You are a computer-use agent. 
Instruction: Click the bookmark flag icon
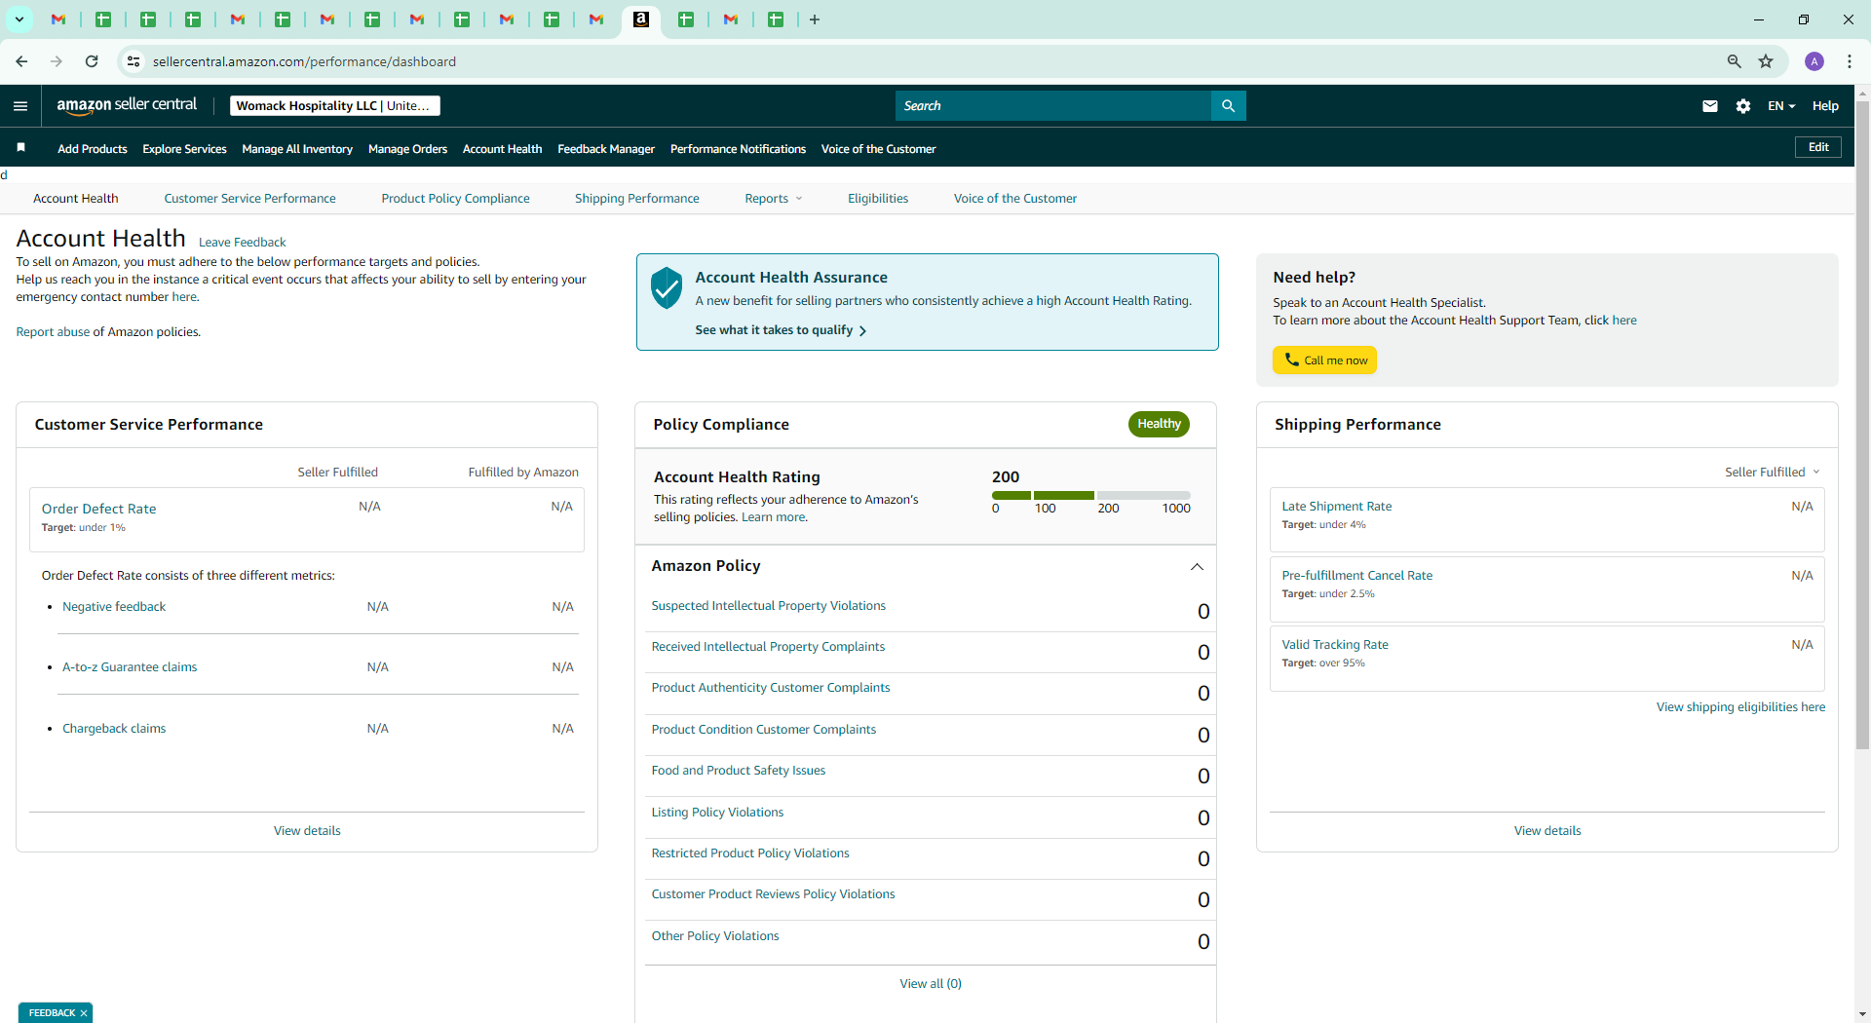pos(20,148)
